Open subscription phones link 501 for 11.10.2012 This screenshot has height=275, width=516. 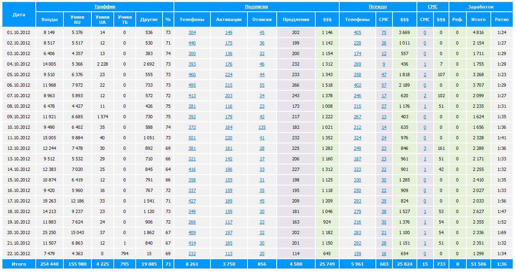pyautogui.click(x=192, y=138)
